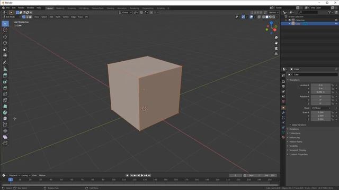Open the Options dropdown in viewport header

[273, 13]
